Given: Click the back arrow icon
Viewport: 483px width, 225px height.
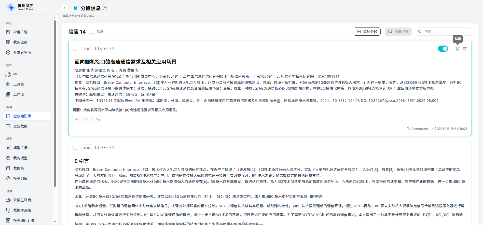Looking at the screenshot, I should [65, 8].
